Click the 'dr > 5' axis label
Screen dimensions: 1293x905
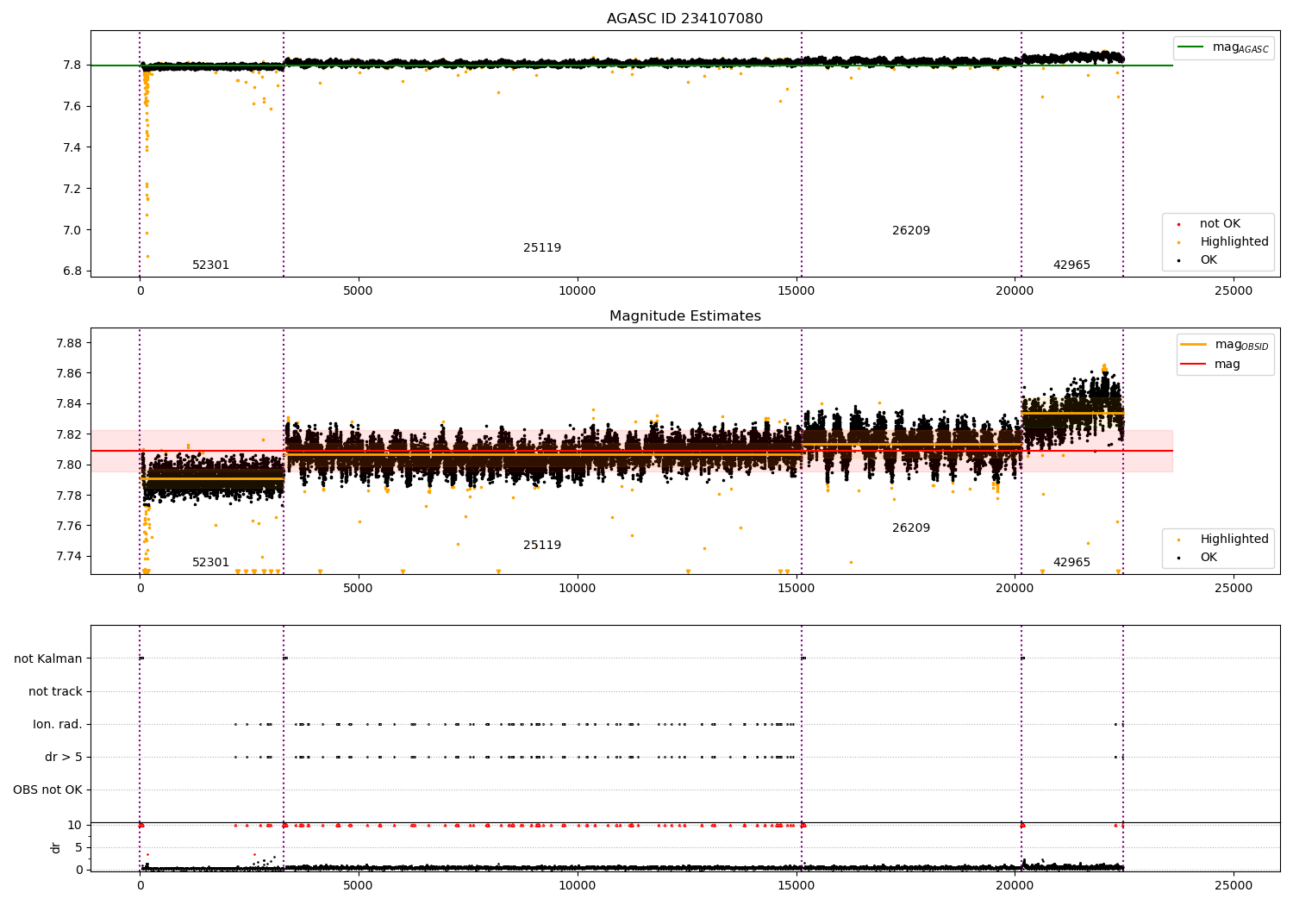pyautogui.click(x=64, y=758)
